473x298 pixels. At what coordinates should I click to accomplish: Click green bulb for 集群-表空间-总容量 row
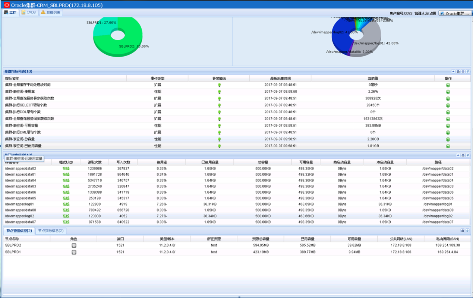[219, 139]
